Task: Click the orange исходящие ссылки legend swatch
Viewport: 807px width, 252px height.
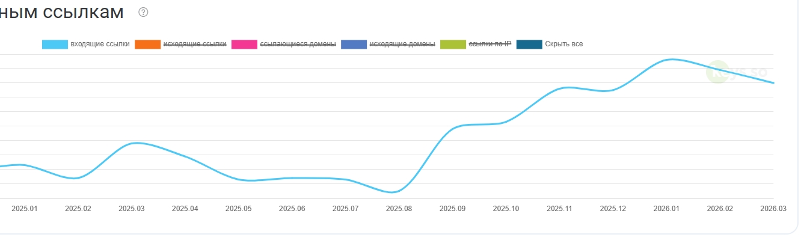Action: pos(148,44)
